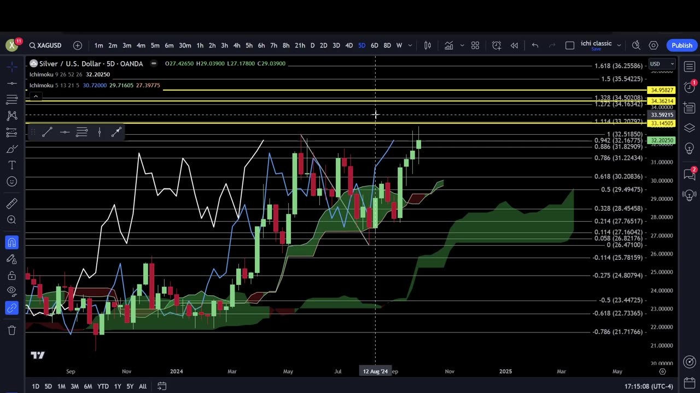Open the layout setup square icon
700x393 pixels.
pyautogui.click(x=570, y=45)
